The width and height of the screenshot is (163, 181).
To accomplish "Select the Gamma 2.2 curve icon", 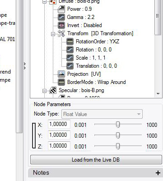I will click(61, 17).
